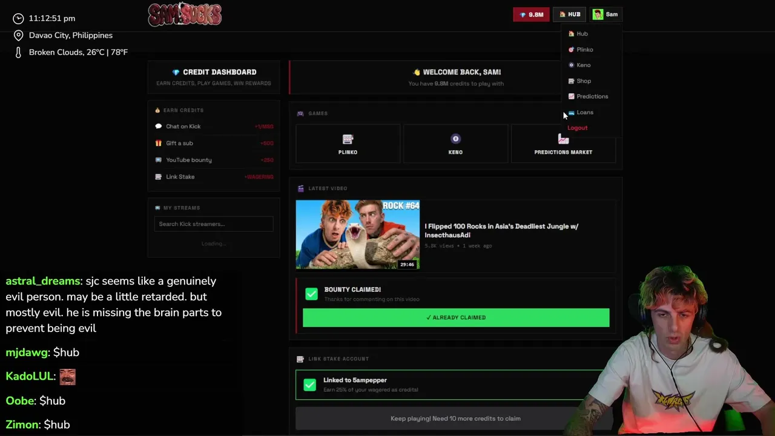Click the money bag icon by Earn Credits
Screen dimensions: 775x436
tap(158, 110)
